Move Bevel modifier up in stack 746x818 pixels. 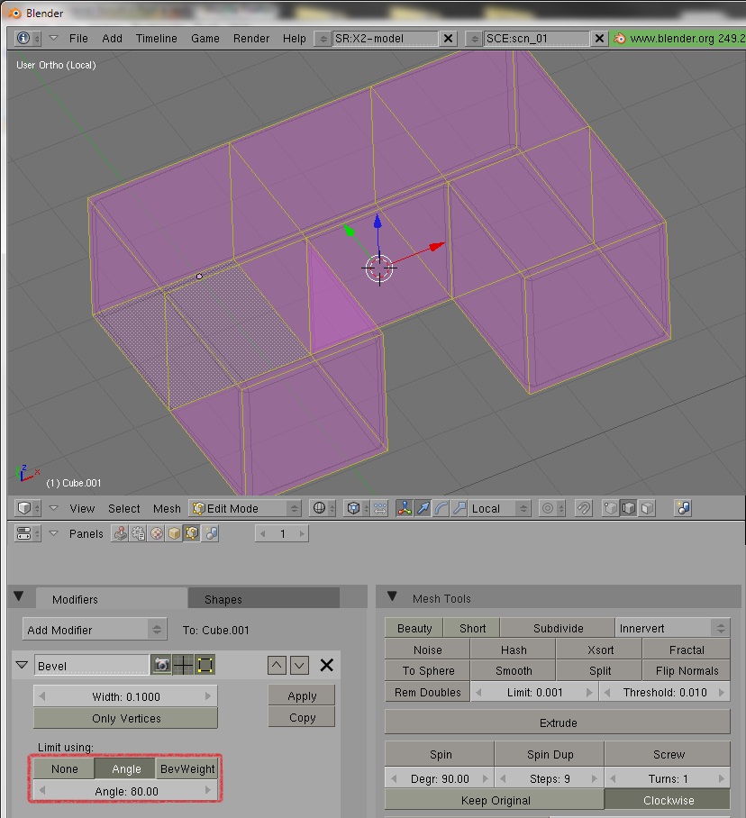[x=277, y=666]
